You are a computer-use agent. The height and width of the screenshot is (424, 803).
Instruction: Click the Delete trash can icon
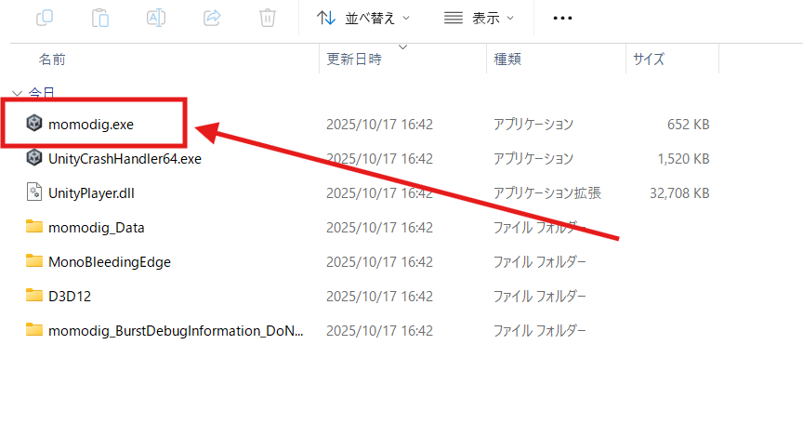coord(268,17)
